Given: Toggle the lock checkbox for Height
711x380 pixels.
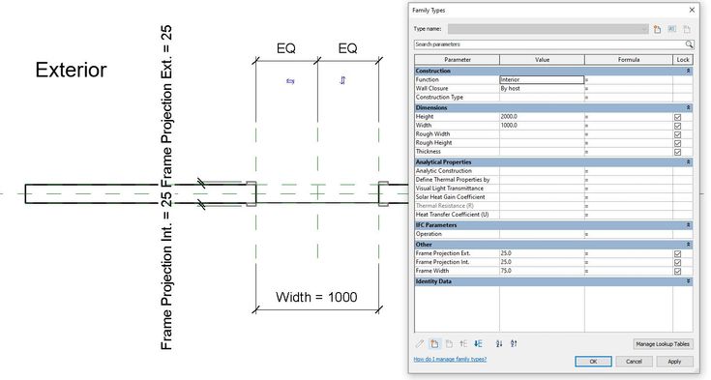Looking at the screenshot, I should (x=677, y=117).
